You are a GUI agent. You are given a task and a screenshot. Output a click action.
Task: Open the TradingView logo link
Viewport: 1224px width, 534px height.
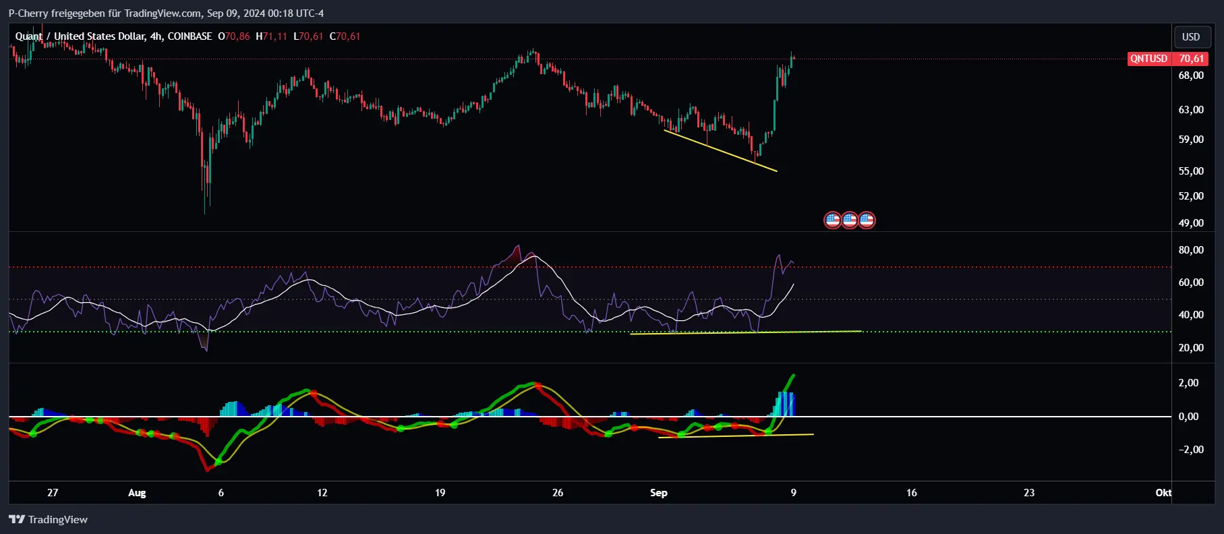pyautogui.click(x=48, y=519)
